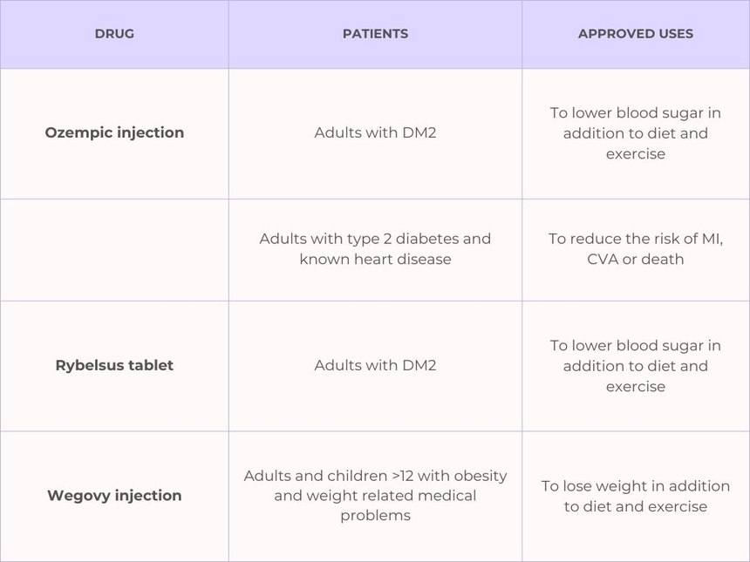Click the lose weight approved use cell

(x=636, y=496)
